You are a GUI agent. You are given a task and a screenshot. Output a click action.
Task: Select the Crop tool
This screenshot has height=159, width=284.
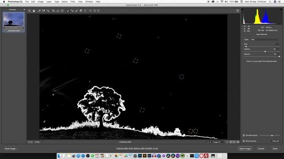point(53,11)
